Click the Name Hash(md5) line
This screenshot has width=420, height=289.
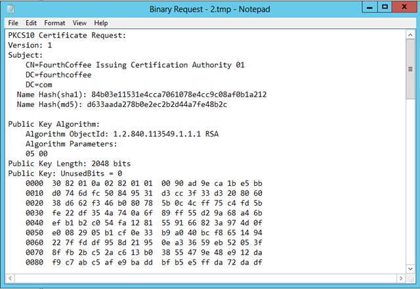pos(122,104)
